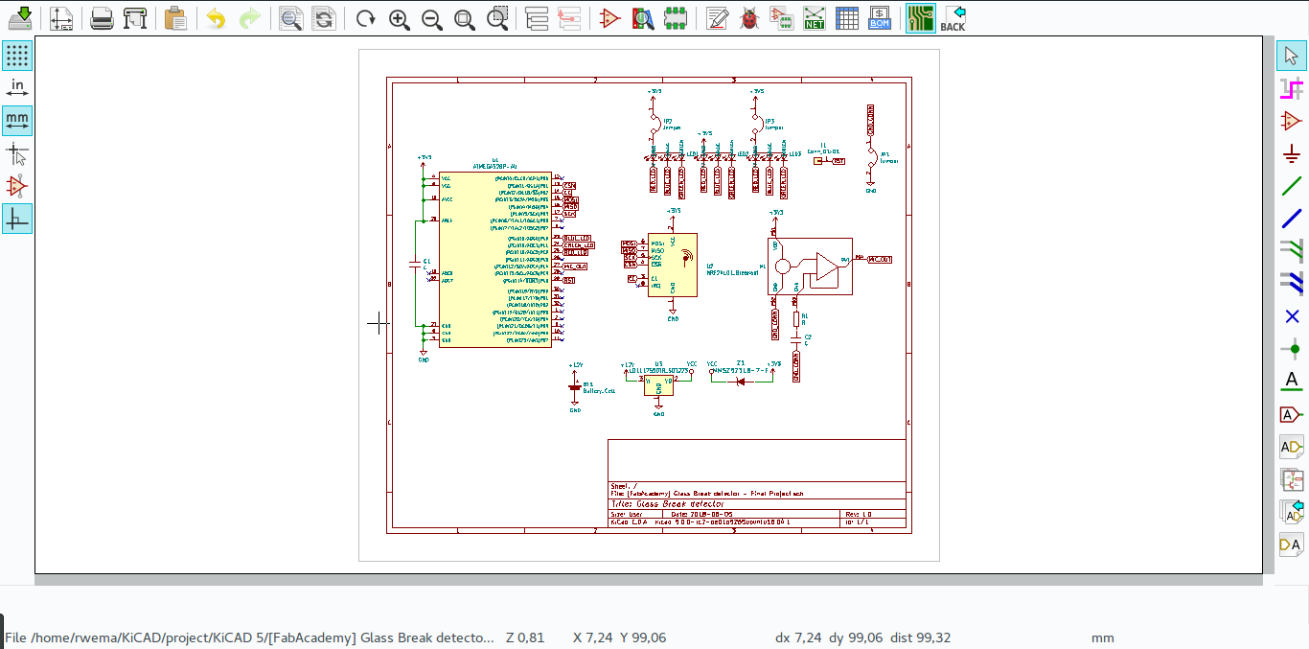Place a net label
Viewport: 1309px width, 649px height.
1293,381
